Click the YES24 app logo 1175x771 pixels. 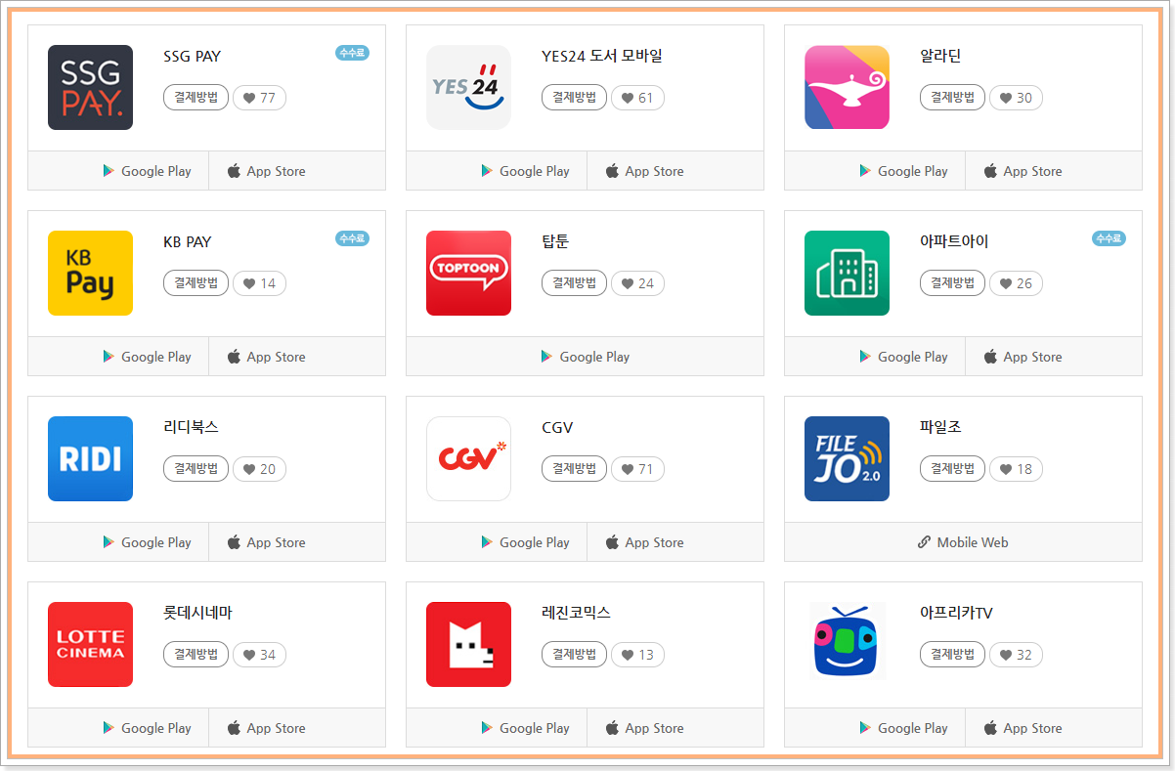coord(468,87)
